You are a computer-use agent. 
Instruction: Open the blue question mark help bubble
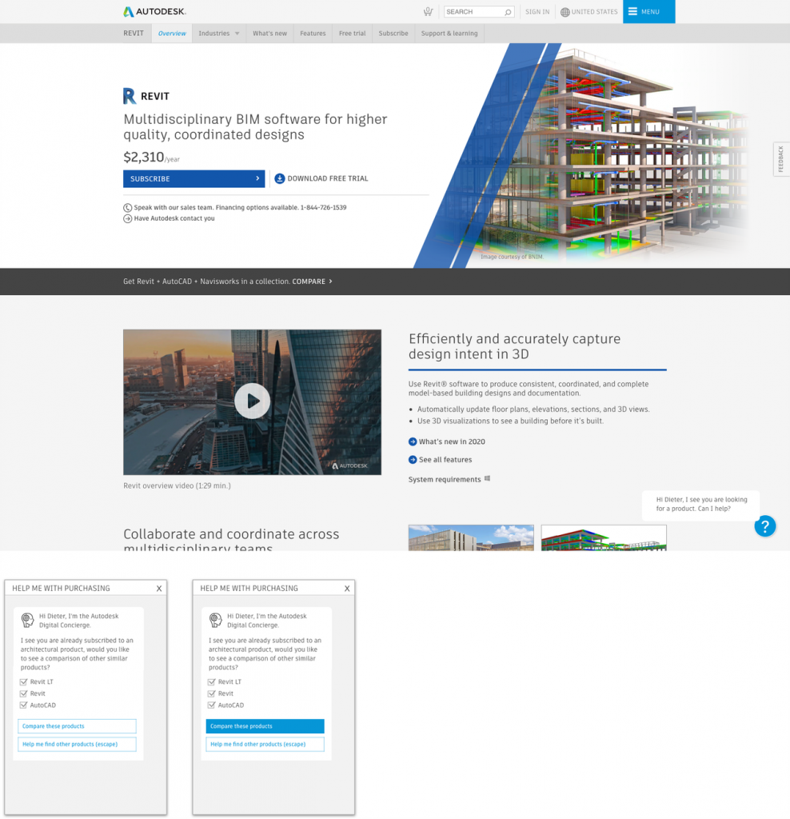point(765,526)
